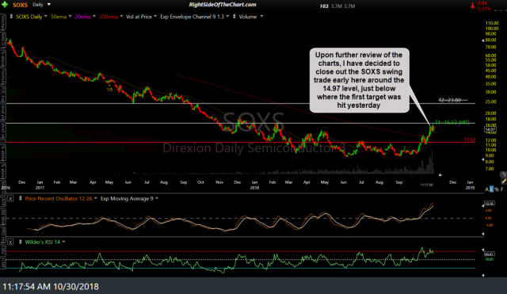
Task: Click the oscillator current value label box
Action: [489, 204]
